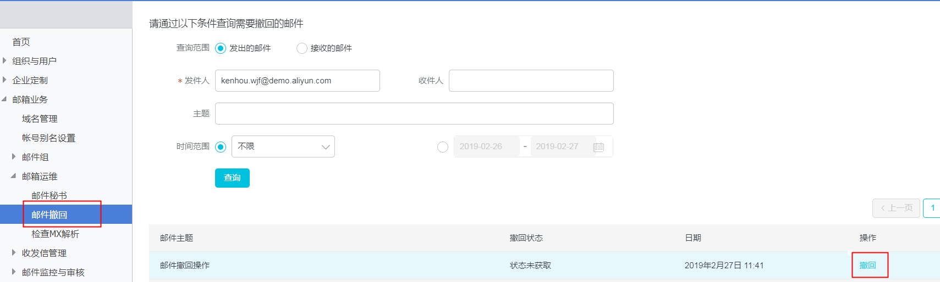Expand the 组织与用户 sidebar section
The width and height of the screenshot is (940, 282).
pos(5,61)
